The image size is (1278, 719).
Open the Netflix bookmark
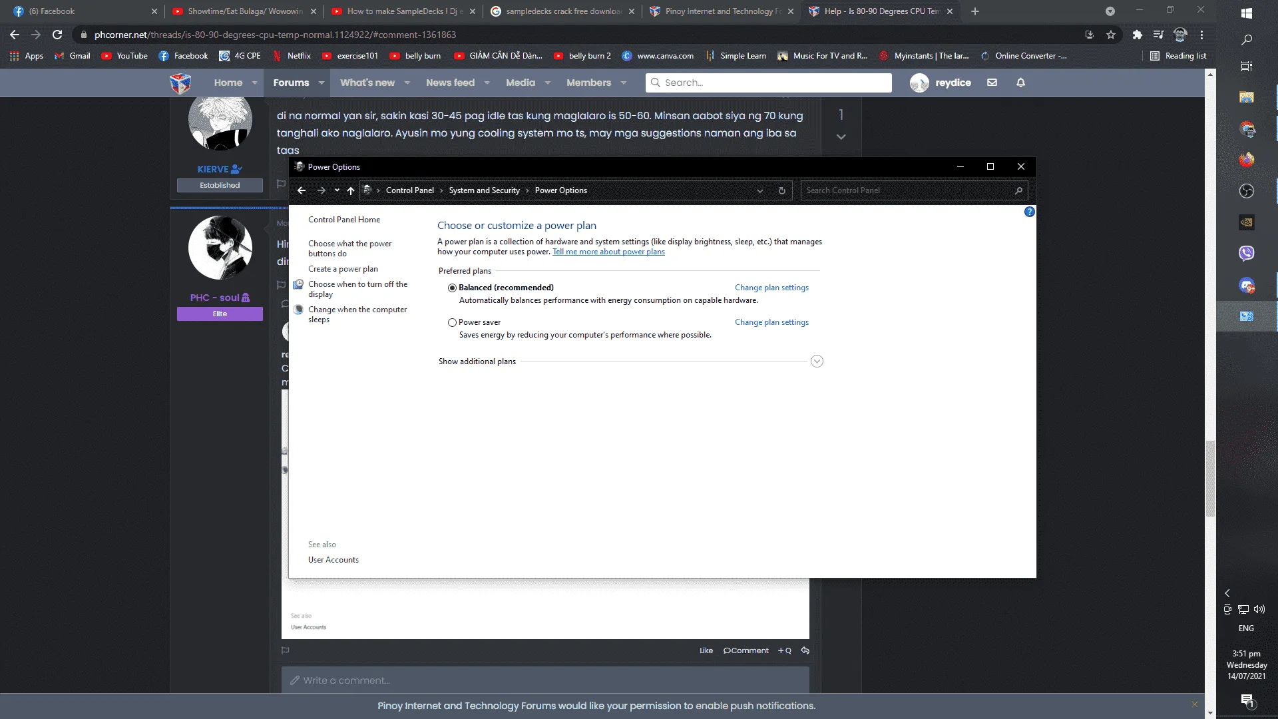point(292,56)
